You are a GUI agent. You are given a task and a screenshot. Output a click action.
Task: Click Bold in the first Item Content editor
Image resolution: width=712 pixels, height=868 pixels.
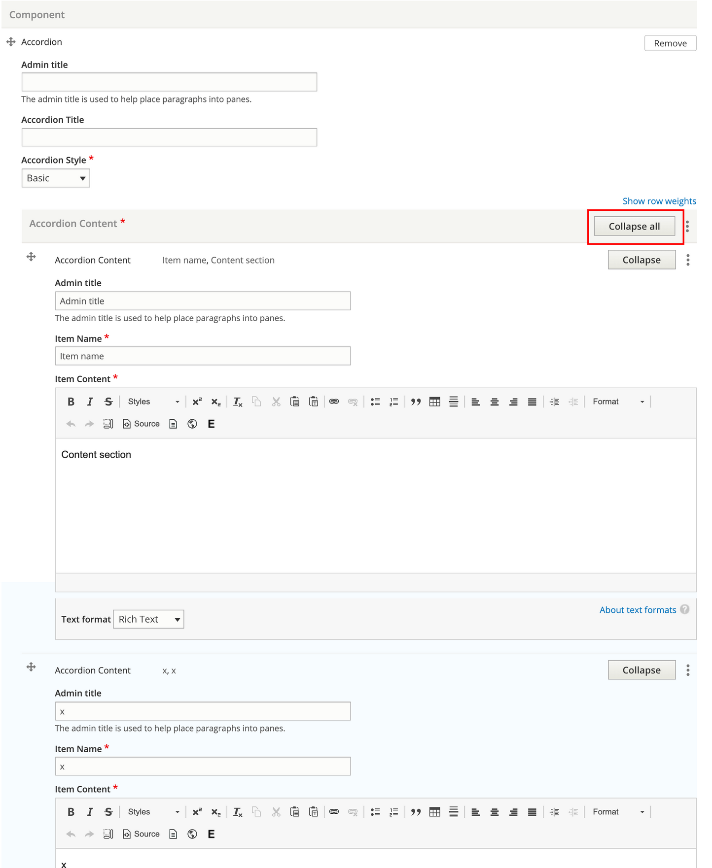coord(71,402)
